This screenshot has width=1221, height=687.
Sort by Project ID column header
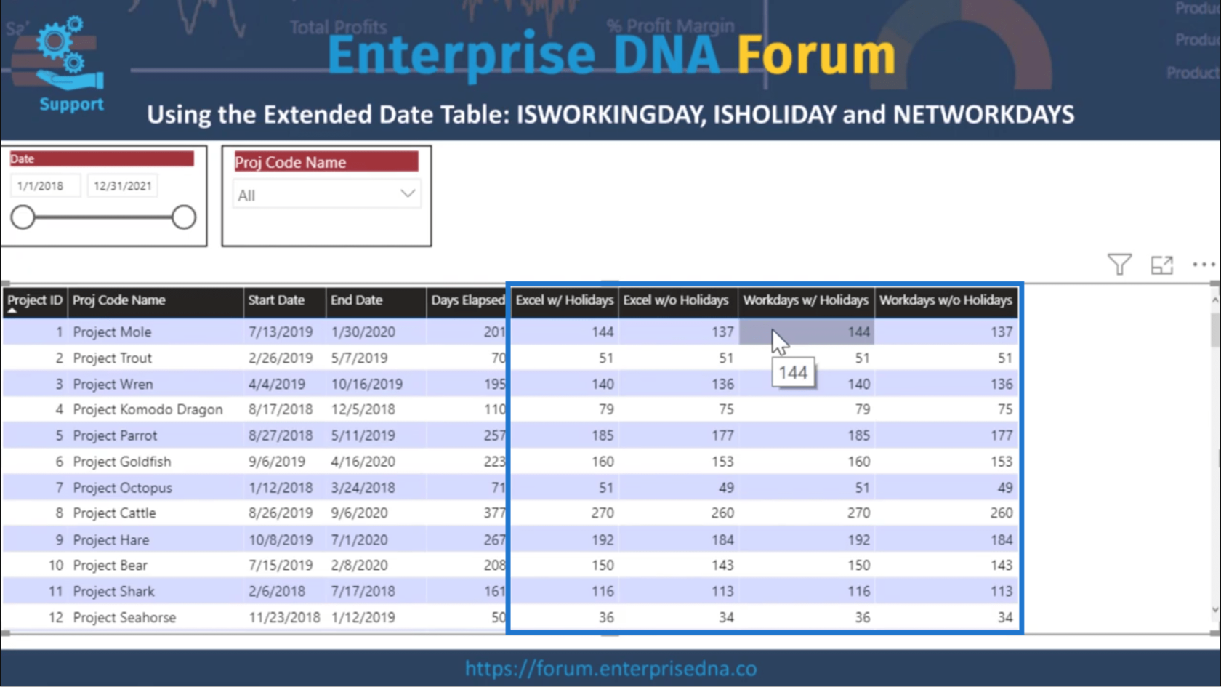pyautogui.click(x=35, y=300)
